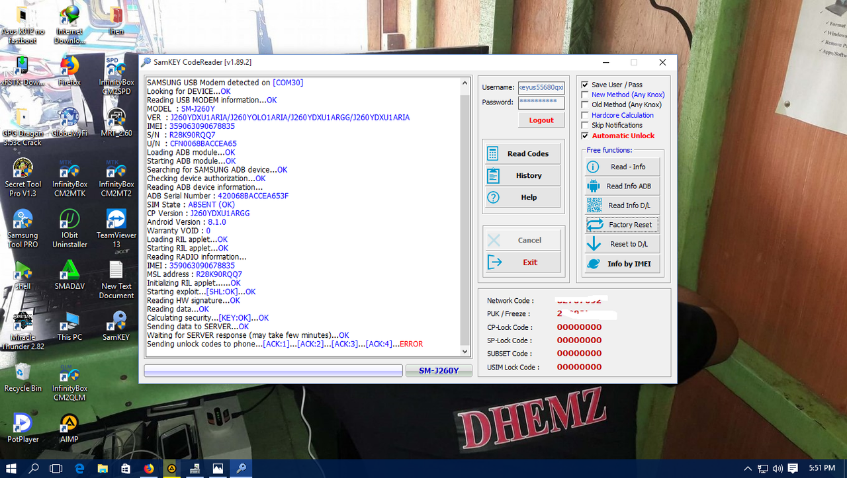Click the S/N : R28K90RQQ7 log line
The image size is (847, 478).
coord(181,135)
